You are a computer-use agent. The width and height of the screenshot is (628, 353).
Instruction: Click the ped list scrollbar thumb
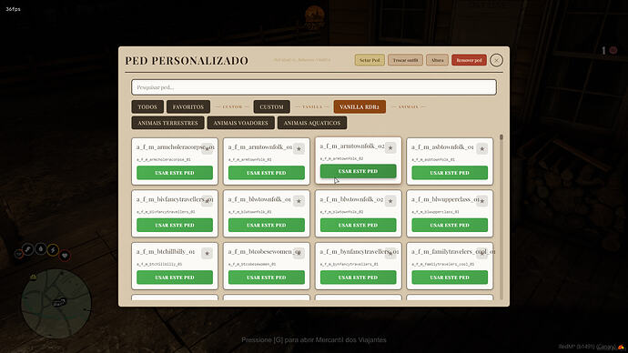(x=501, y=137)
